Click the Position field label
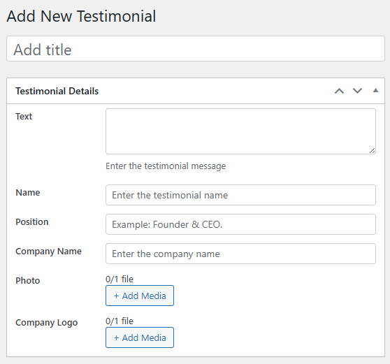 [x=32, y=222]
